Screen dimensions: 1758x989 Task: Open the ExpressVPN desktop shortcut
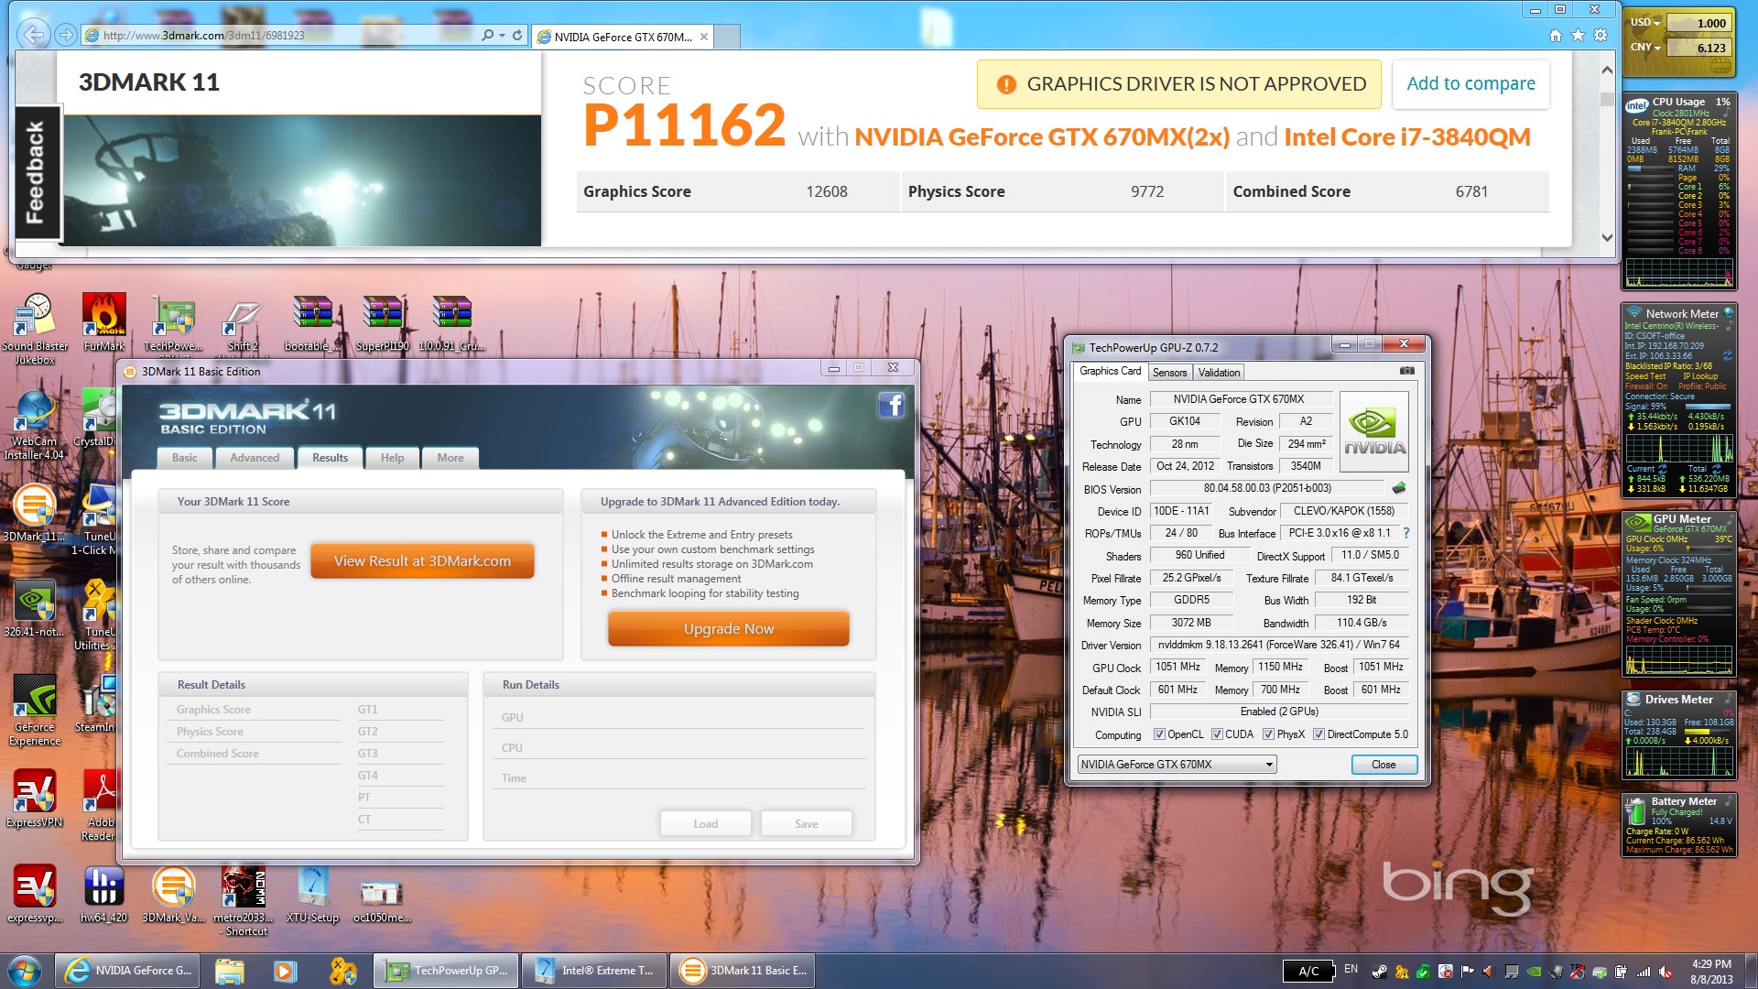coord(35,799)
